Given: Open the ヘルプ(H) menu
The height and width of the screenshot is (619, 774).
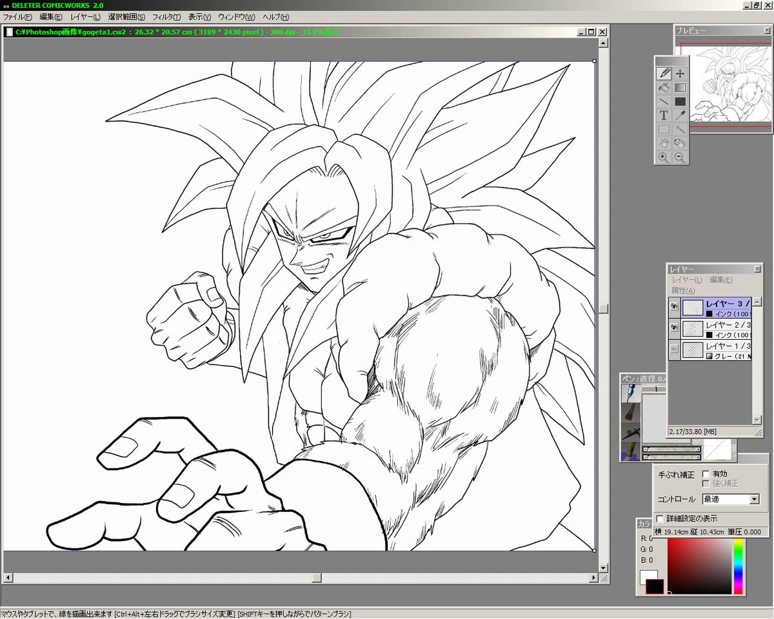Looking at the screenshot, I should click(x=275, y=17).
